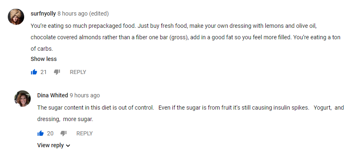Screen dimensions: 360x155
Task: Open the surfnyolly channel name link
Action: point(43,14)
